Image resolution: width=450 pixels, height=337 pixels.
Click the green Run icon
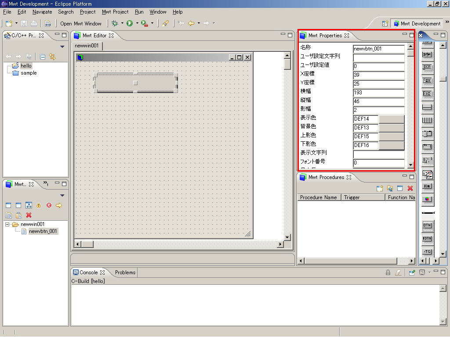pos(130,24)
